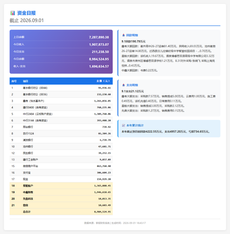
Task: Select the 支付宝 row name
Action: [27, 173]
